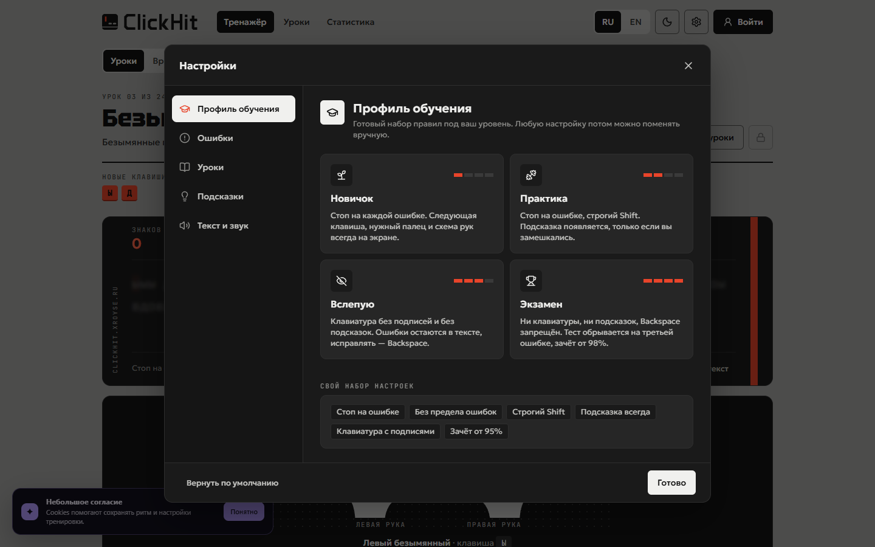The height and width of the screenshot is (547, 875).
Task: Click the Клавиатура с подписями chip
Action: pyautogui.click(x=385, y=432)
